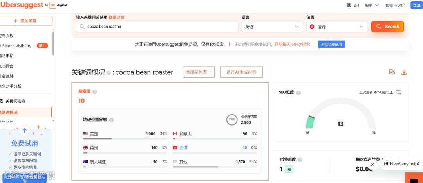This screenshot has width=423, height=183.
Task: Click the 开启免费试用 button
Action: coord(331,45)
